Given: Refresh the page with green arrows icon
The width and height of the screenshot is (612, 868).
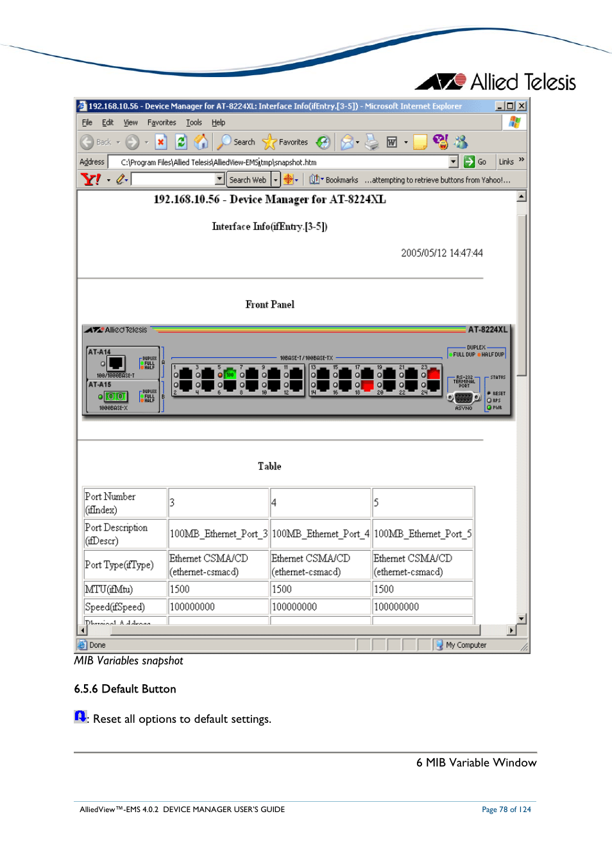Looking at the screenshot, I should point(181,142).
